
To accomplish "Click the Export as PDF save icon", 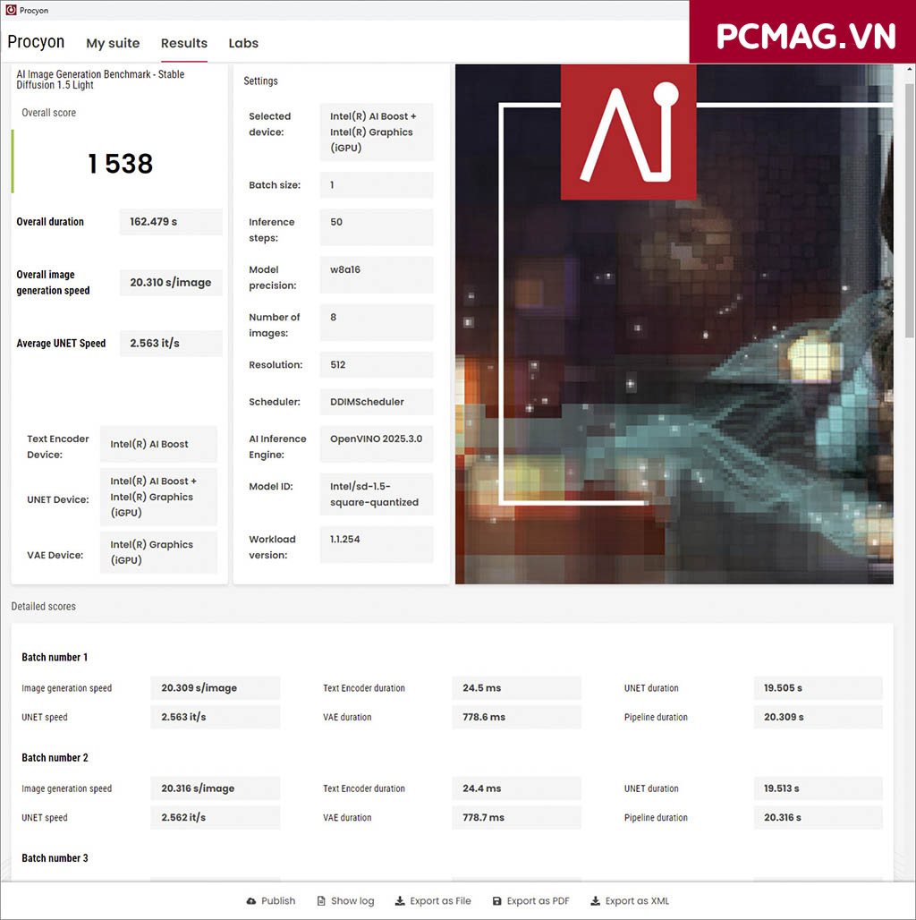I will click(495, 901).
